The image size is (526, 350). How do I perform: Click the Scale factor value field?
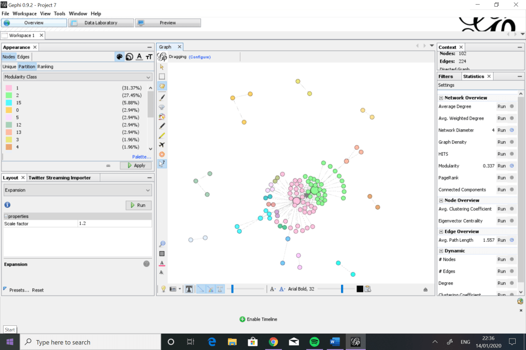coord(115,223)
